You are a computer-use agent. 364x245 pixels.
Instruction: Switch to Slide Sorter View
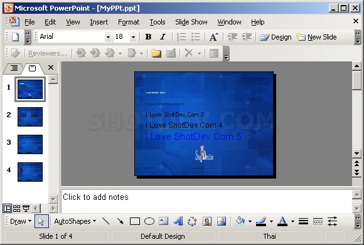tap(16, 209)
